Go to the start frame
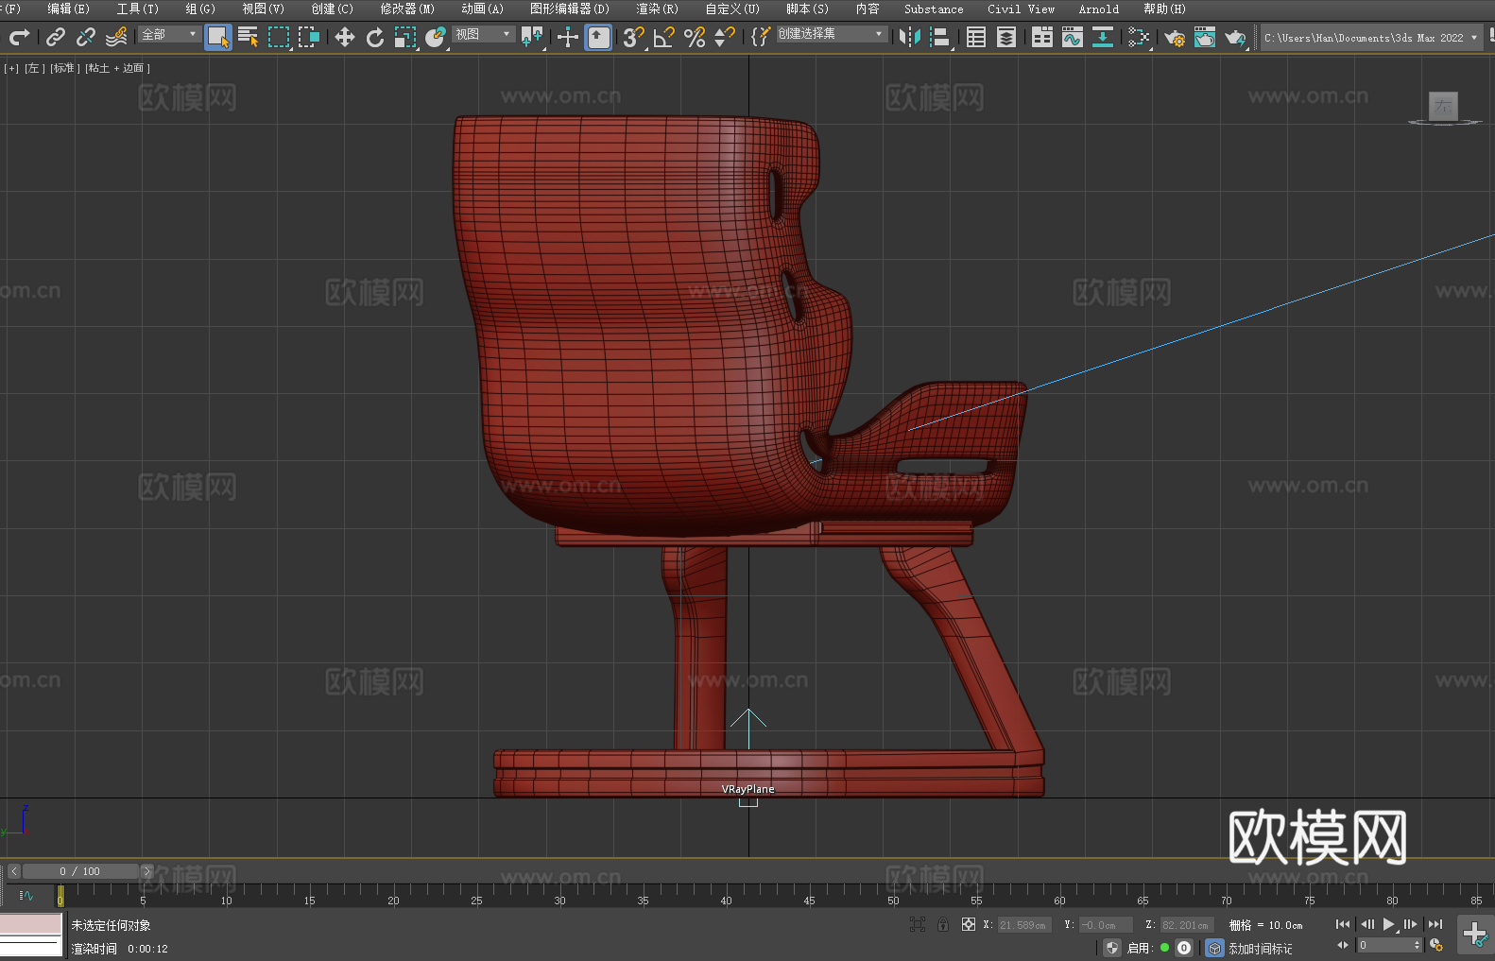 click(x=1343, y=924)
